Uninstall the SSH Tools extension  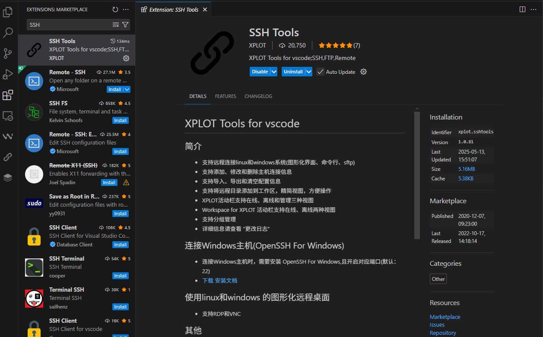click(293, 72)
